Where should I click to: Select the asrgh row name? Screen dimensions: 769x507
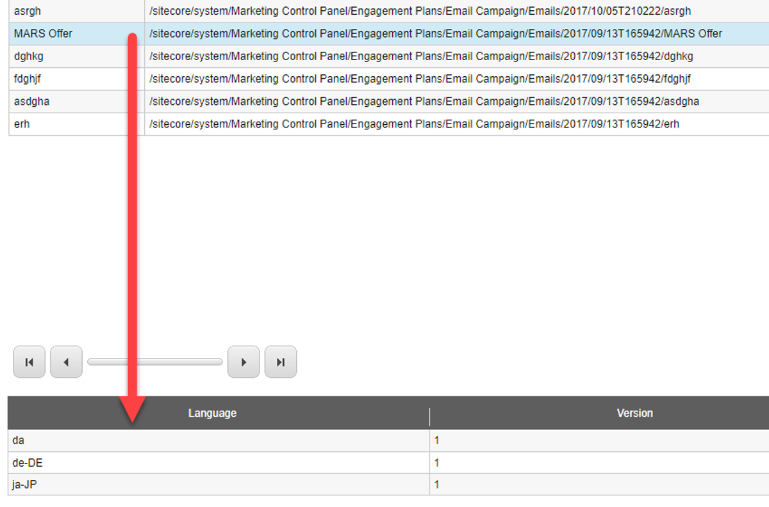point(28,11)
